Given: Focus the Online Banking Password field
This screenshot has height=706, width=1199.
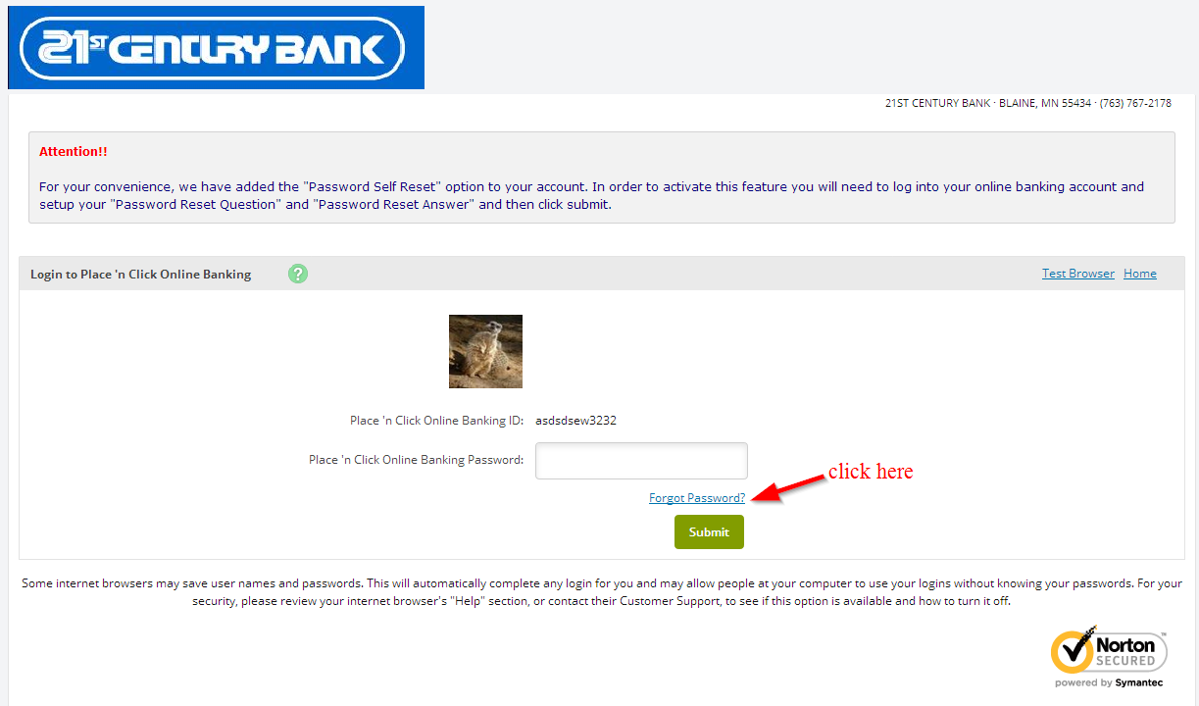Looking at the screenshot, I should tap(641, 461).
